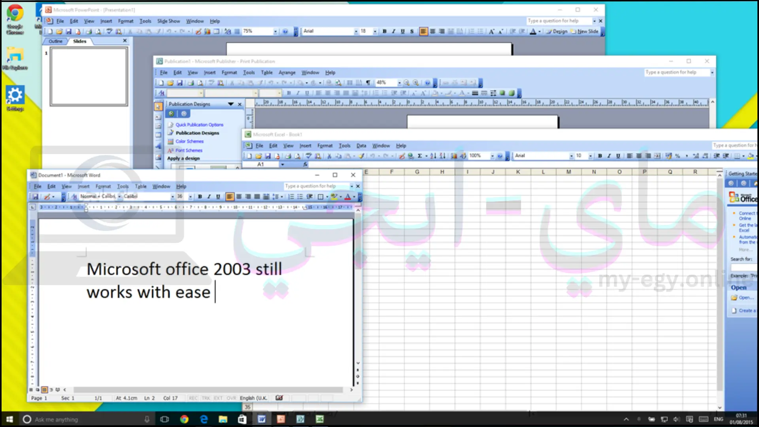This screenshot has width=759, height=427.
Task: Click the Save icon in Publisher toolbar
Action: 179,83
